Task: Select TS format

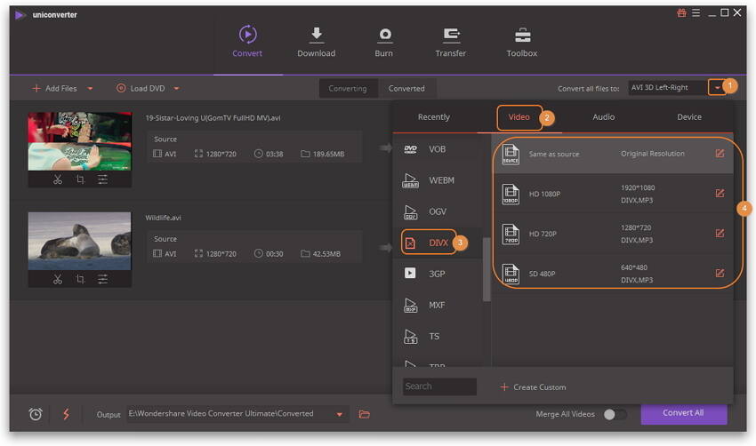Action: pyautogui.click(x=438, y=336)
